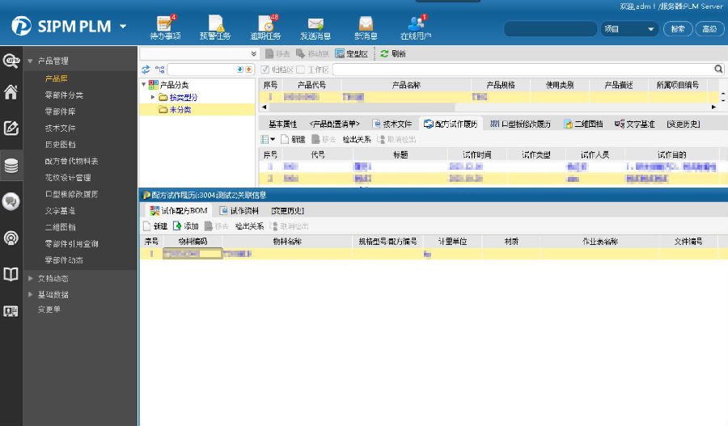The height and width of the screenshot is (426, 728).
Task: Click 添加 in the 试作配方BOM toolbar
Action: coord(185,226)
